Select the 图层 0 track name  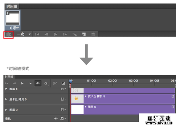pyautogui.click(x=14, y=110)
